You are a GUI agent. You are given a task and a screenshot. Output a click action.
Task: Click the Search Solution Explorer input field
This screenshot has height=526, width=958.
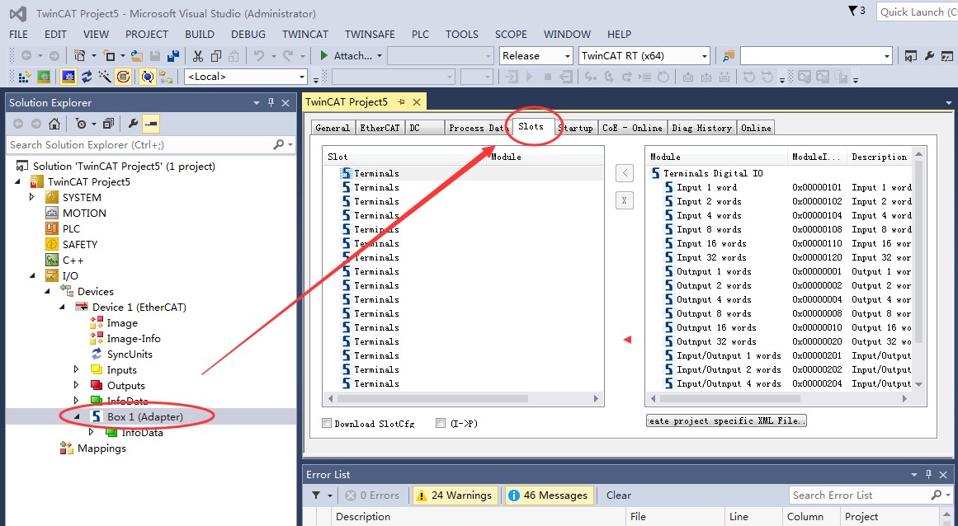(x=140, y=145)
